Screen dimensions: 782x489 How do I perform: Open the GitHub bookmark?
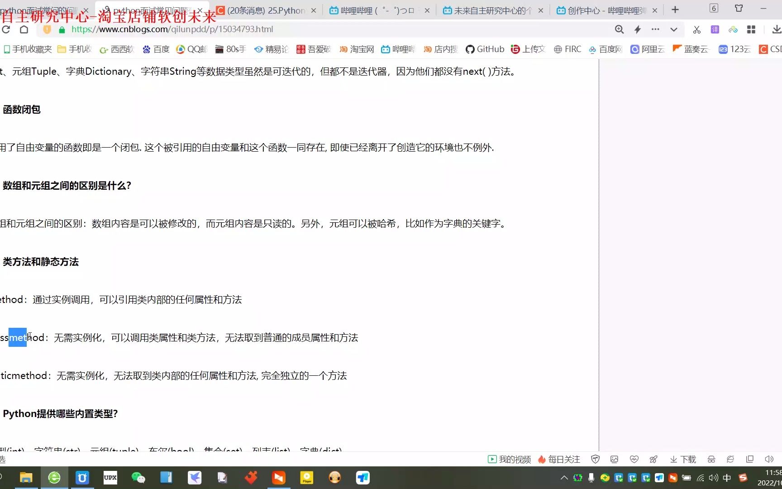(485, 49)
